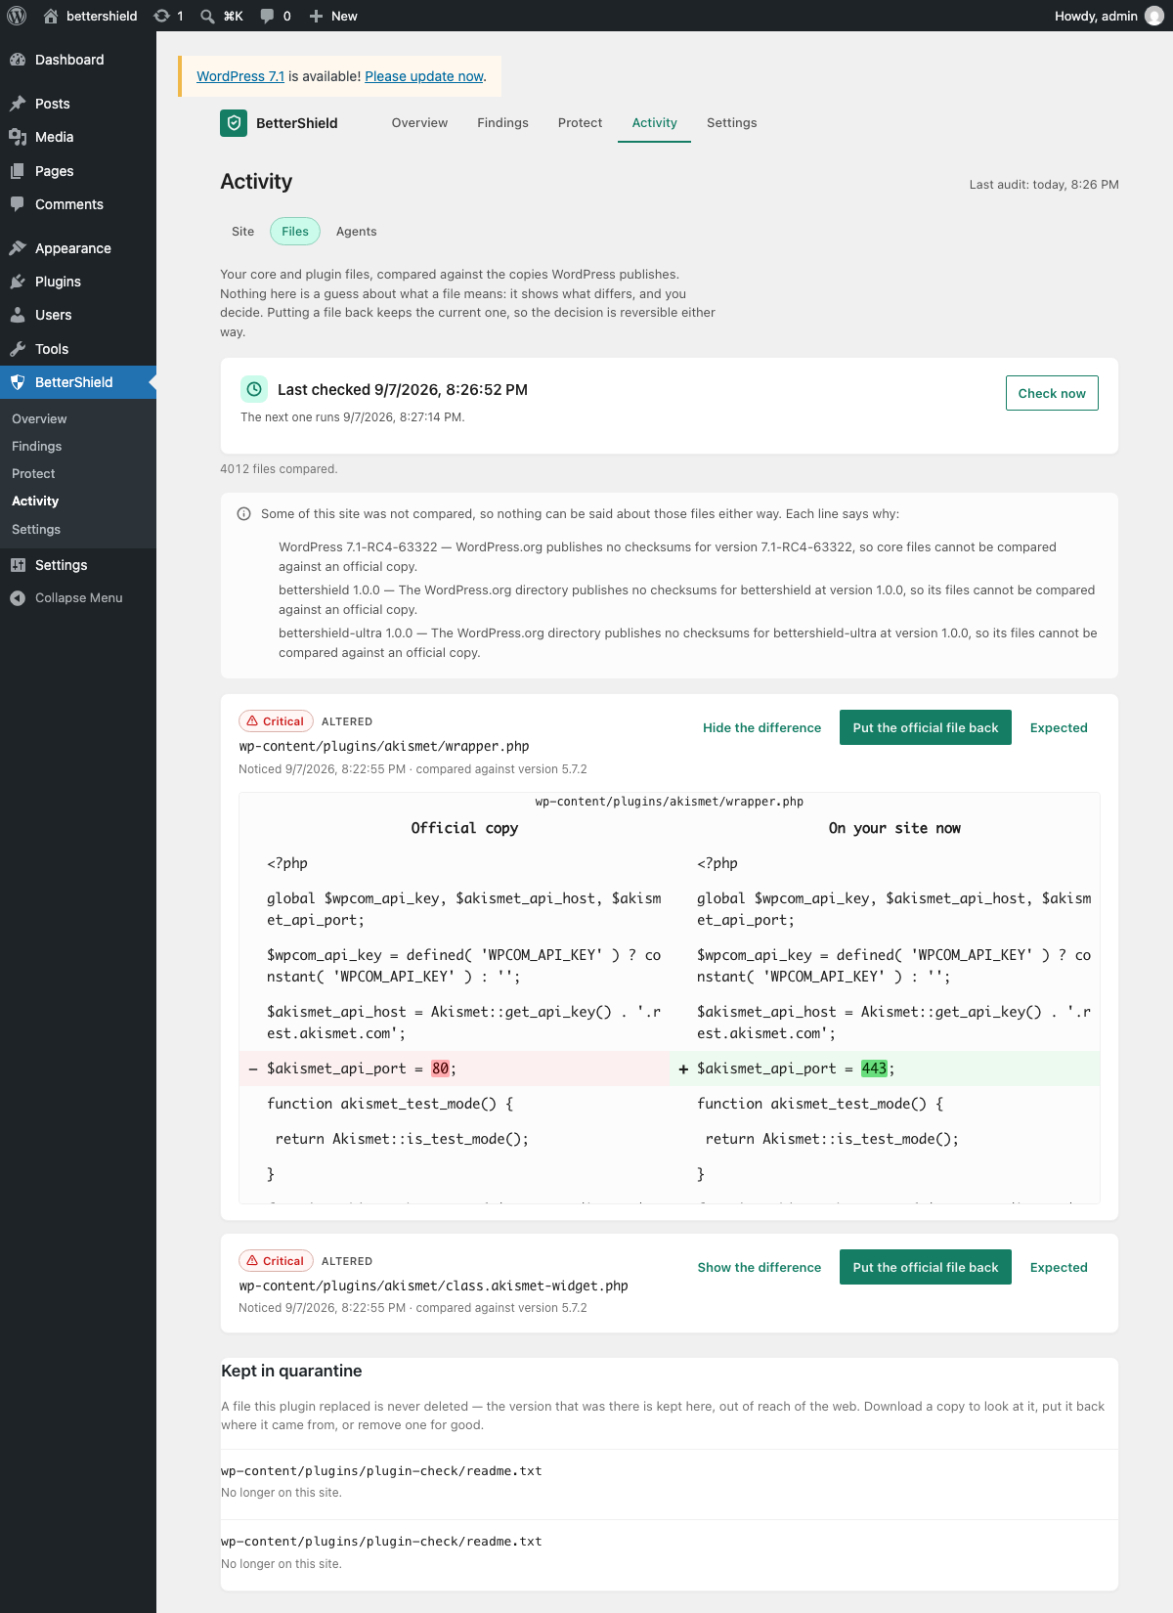Select the Activity tab
1173x1613 pixels.
(654, 123)
